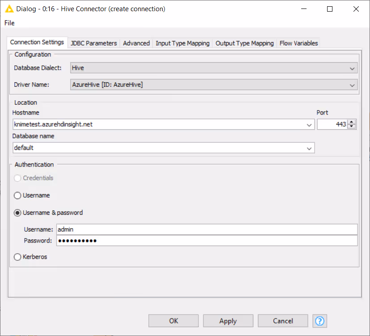
Task: Click the Apply button
Action: [228, 321]
